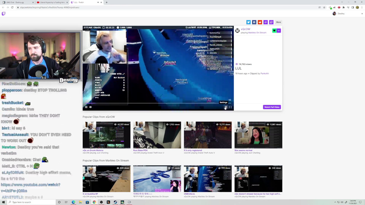This screenshot has height=205, width=365.
Task: Open the 'She seems normal' clip thumbnail
Action: [x=258, y=135]
